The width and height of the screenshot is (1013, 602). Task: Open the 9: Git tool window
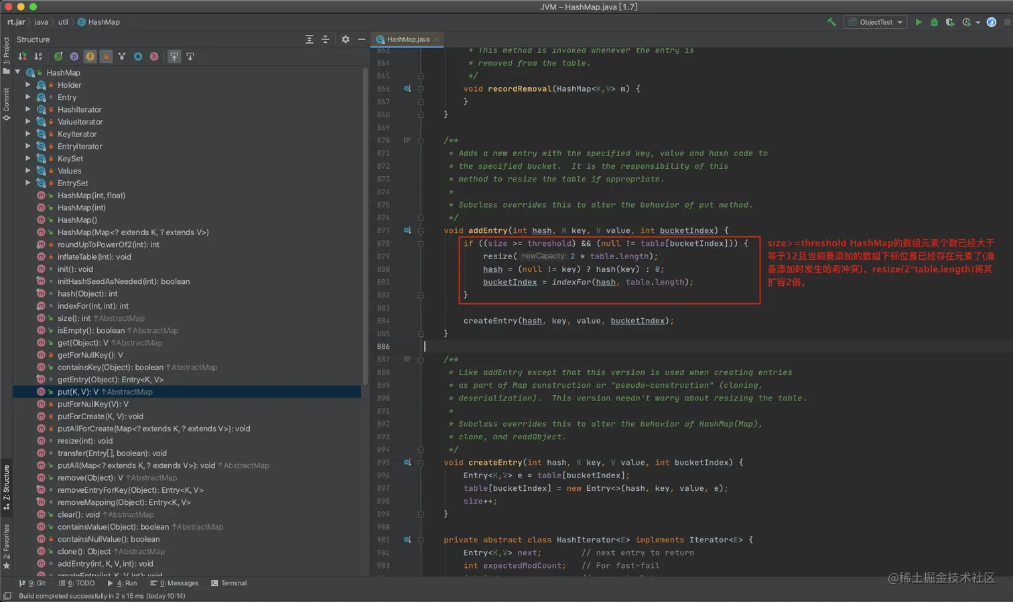pos(32,583)
